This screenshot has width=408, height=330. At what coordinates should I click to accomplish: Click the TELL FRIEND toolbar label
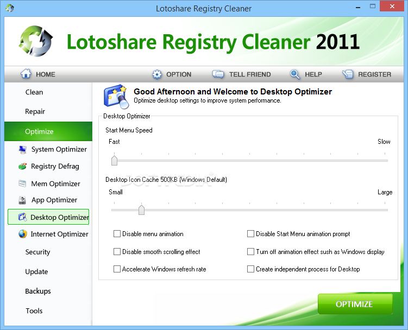coord(250,74)
